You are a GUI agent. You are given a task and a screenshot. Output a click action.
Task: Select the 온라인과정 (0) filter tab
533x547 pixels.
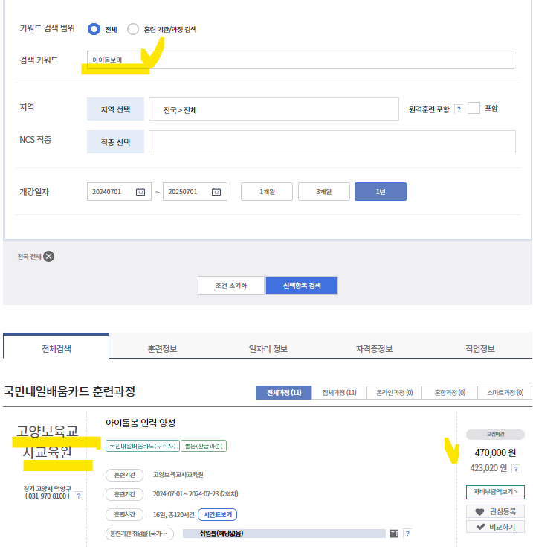click(394, 392)
